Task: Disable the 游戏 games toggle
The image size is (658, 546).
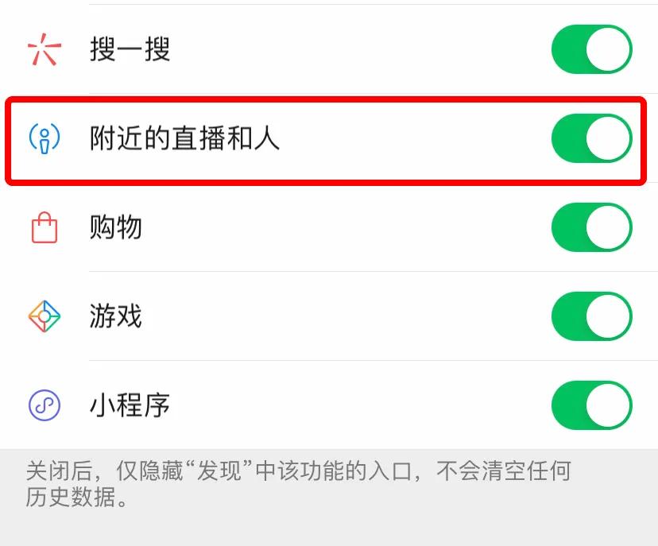Action: tap(593, 316)
